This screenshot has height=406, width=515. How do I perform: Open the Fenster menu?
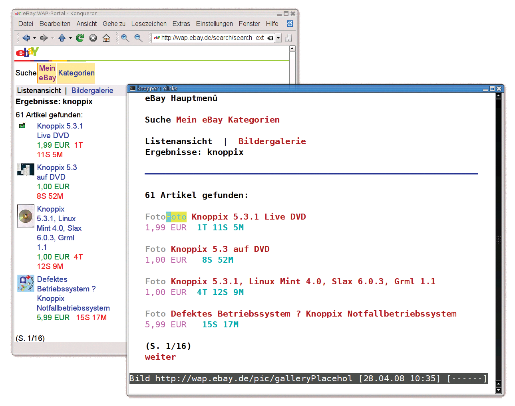[249, 24]
